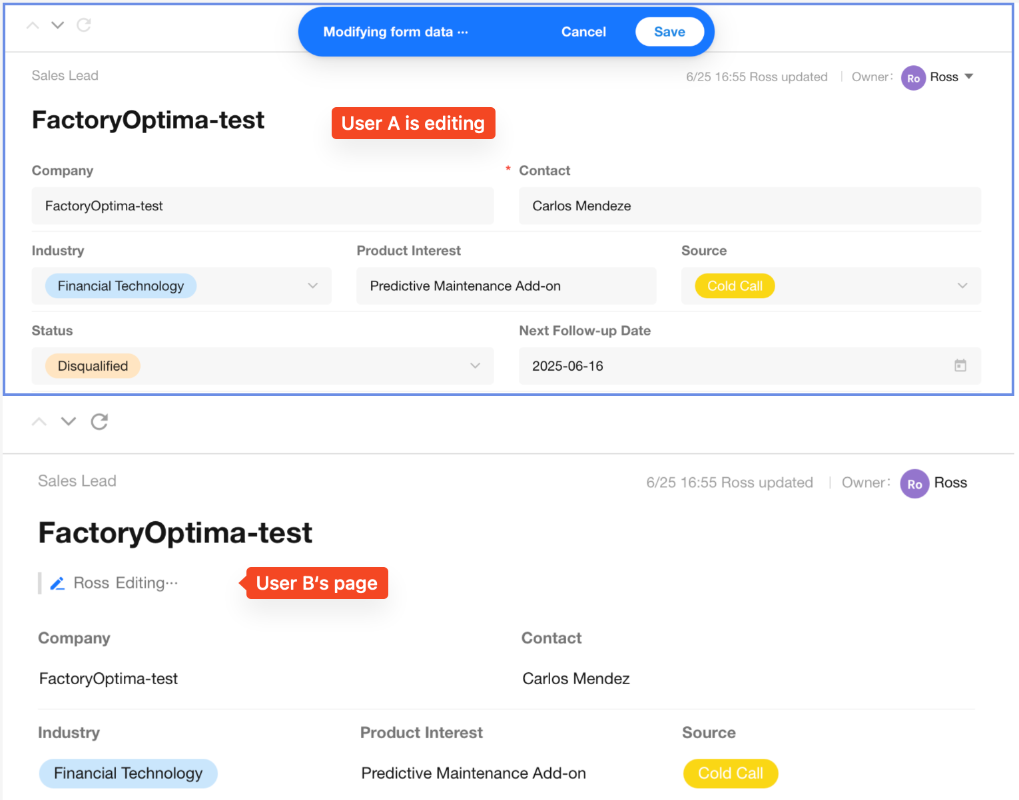Click the down chevron icon on User B's page
1019x800 pixels.
coord(69,421)
